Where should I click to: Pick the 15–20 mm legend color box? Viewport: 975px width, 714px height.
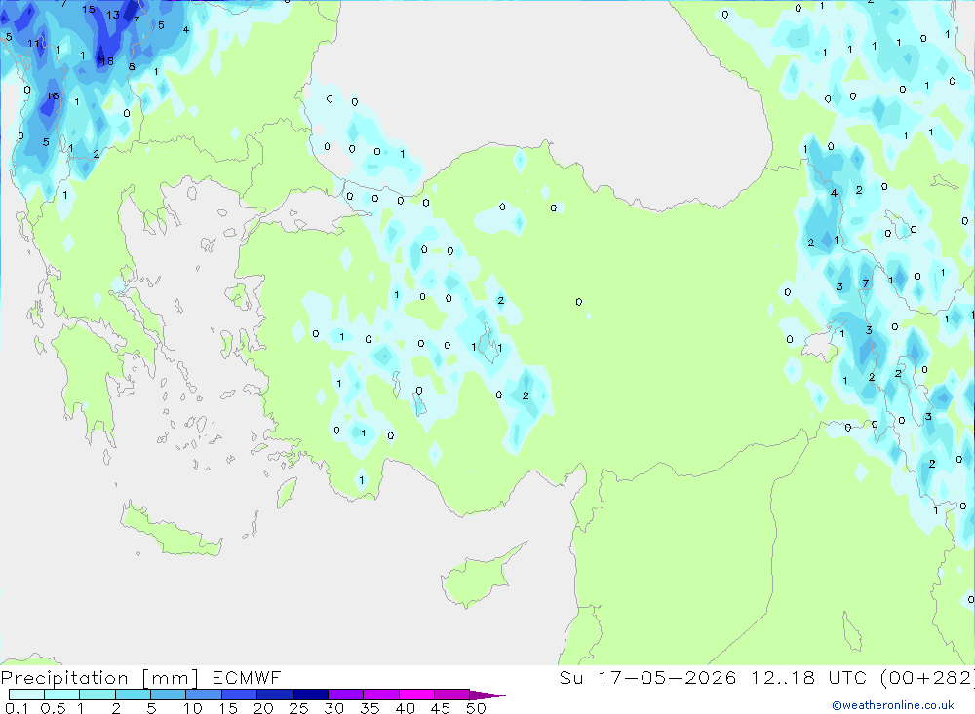pos(240,695)
